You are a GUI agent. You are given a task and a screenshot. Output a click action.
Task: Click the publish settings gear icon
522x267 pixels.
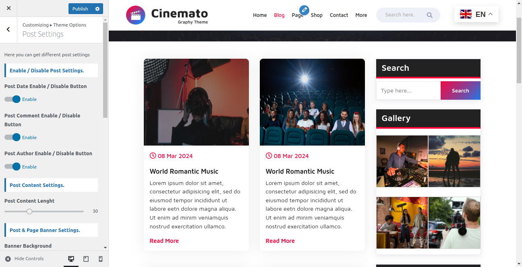click(97, 8)
